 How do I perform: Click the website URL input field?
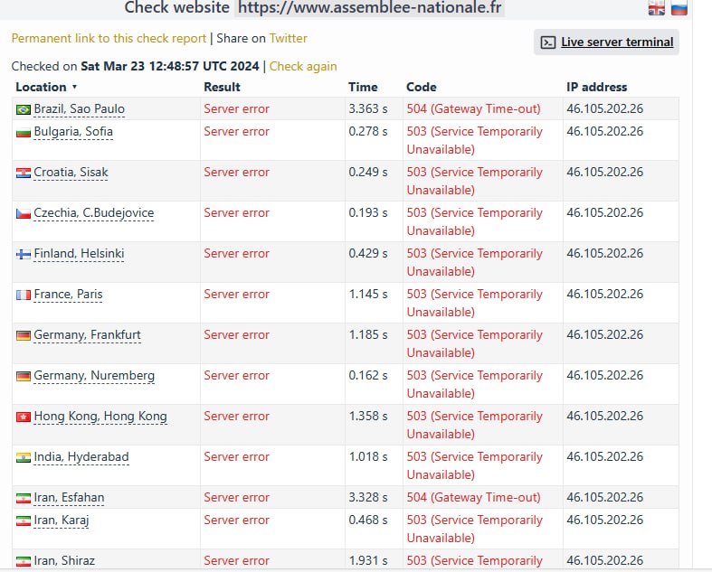(370, 8)
